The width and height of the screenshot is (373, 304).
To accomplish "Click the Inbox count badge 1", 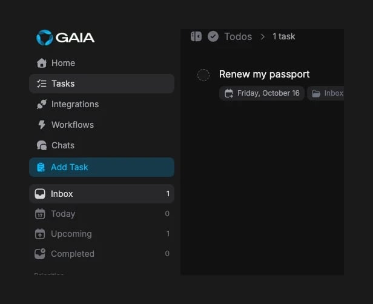I will [168, 194].
